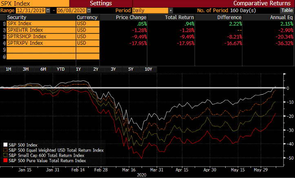Click the -20.34% annual equivalent value
The height and width of the screenshot is (178, 295).
click(x=284, y=37)
